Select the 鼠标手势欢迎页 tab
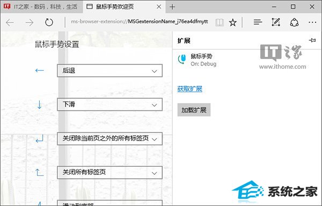 124,7
